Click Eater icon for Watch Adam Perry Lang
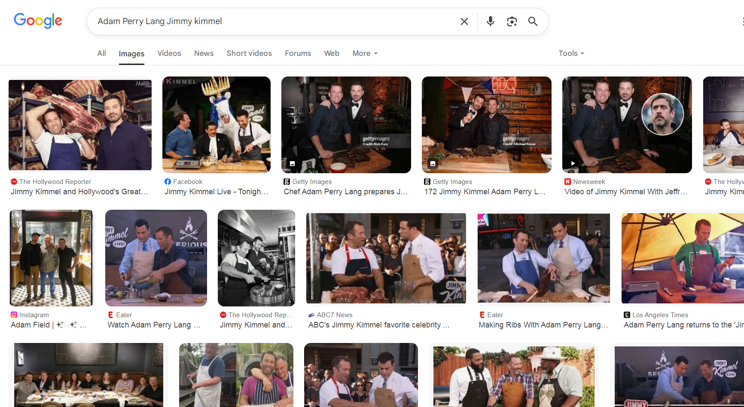This screenshot has height=407, width=744. 110,315
